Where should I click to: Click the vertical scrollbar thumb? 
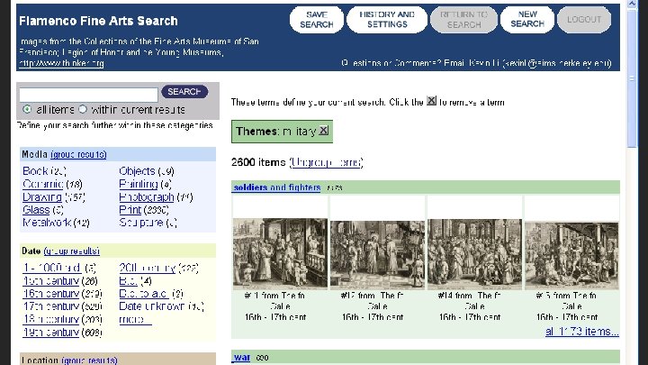(x=632, y=78)
